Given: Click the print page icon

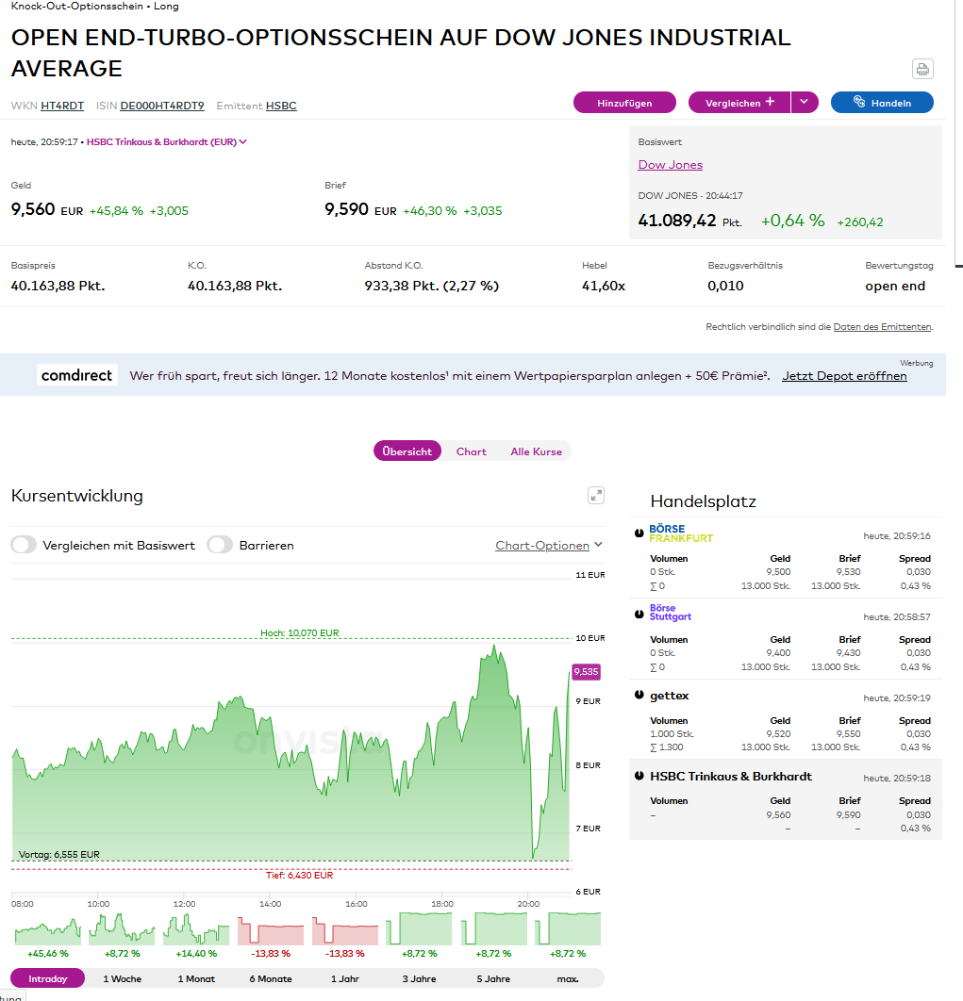Looking at the screenshot, I should pyautogui.click(x=922, y=69).
